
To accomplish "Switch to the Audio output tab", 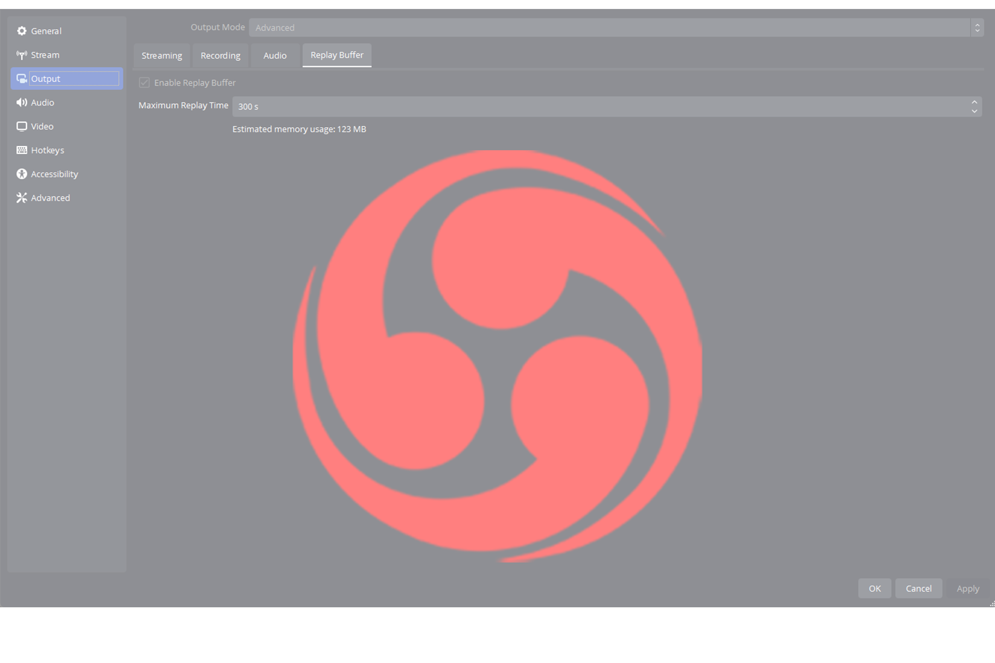I will tap(275, 55).
